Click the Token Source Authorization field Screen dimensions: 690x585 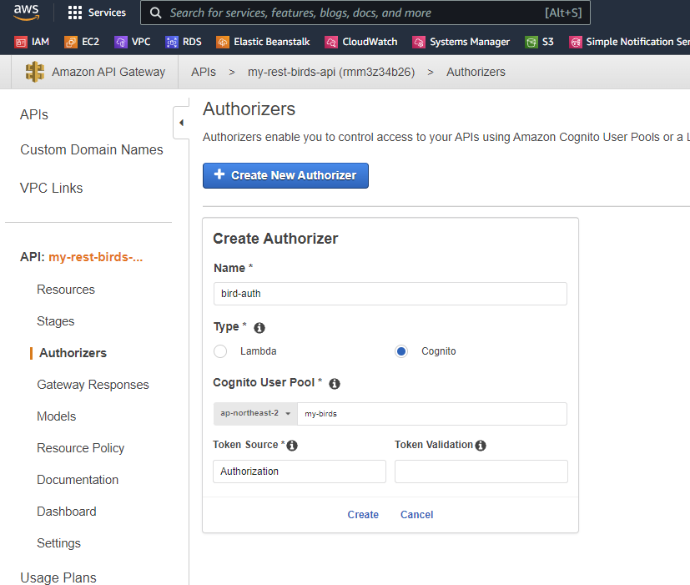300,472
